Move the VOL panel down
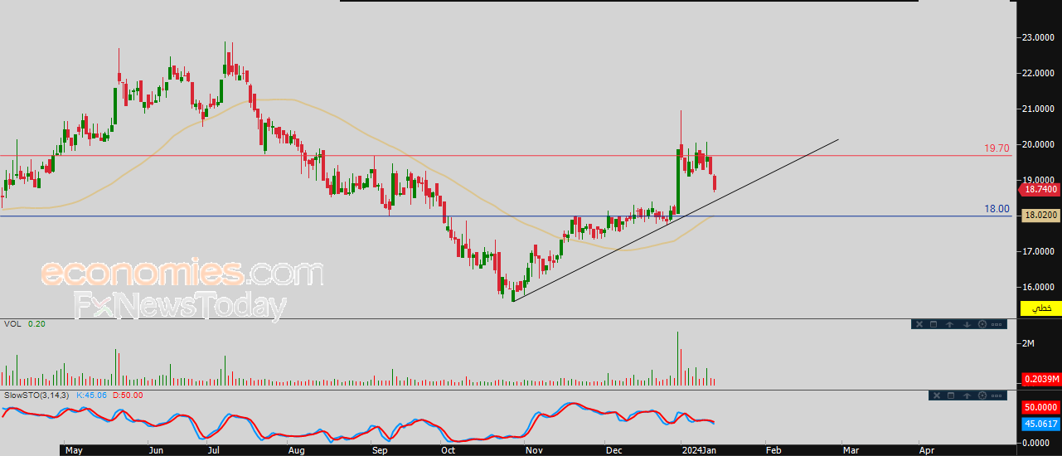 coord(967,324)
